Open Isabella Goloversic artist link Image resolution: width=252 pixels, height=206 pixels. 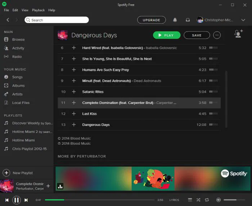[x=161, y=48]
